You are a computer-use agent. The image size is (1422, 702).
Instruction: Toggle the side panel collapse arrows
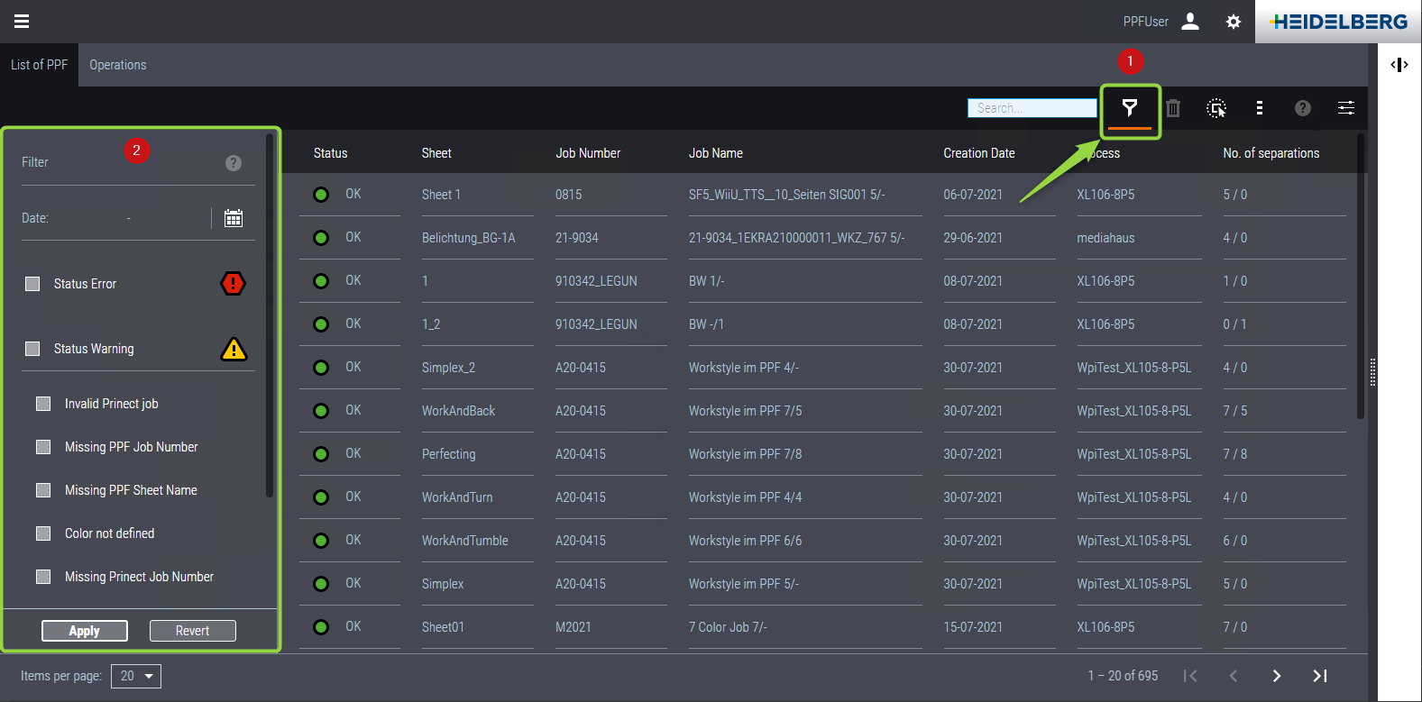1399,65
